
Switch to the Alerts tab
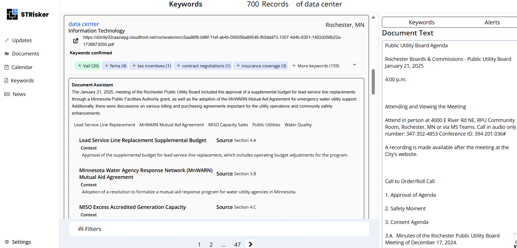point(492,22)
